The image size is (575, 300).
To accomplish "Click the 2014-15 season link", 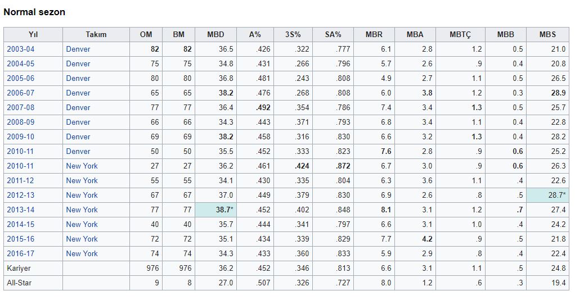I will (x=20, y=225).
